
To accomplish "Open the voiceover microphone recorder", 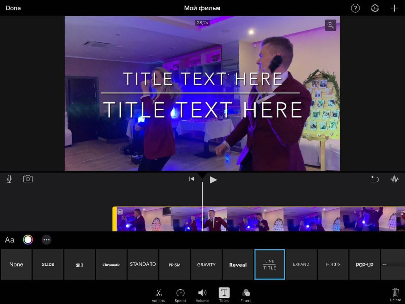I will [x=9, y=179].
